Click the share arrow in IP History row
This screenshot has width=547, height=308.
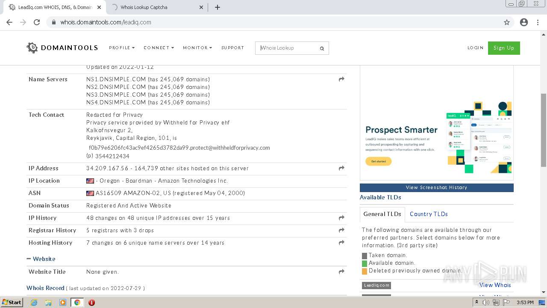341,218
